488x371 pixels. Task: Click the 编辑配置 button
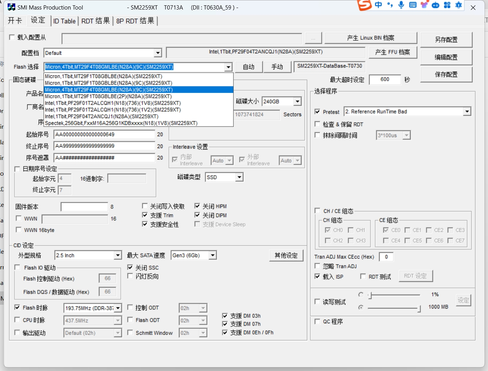(446, 57)
